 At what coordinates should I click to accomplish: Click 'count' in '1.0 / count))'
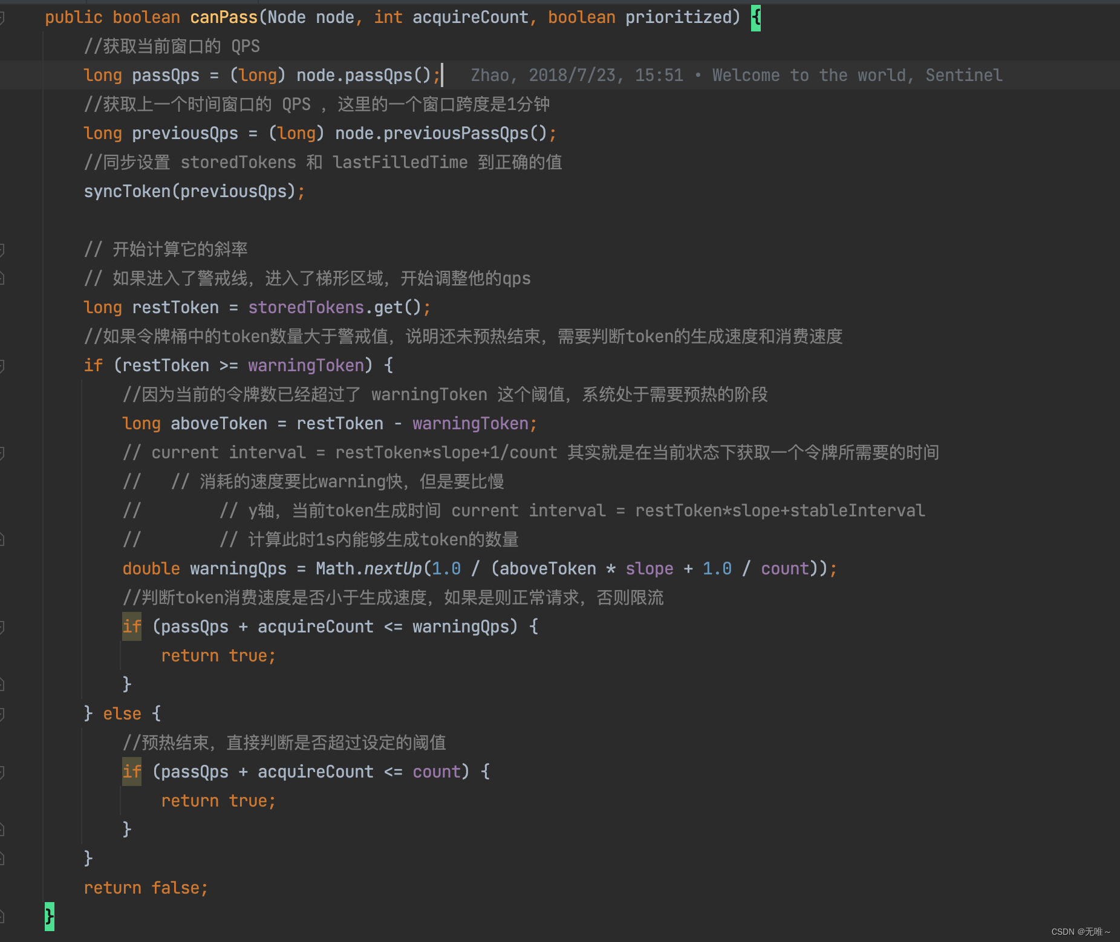click(785, 568)
